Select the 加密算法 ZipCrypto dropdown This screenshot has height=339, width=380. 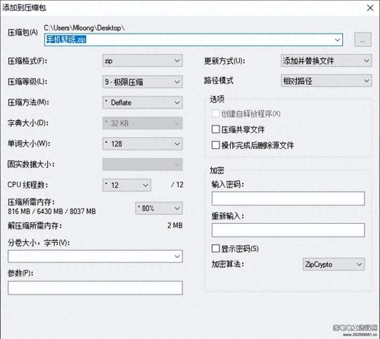point(333,264)
